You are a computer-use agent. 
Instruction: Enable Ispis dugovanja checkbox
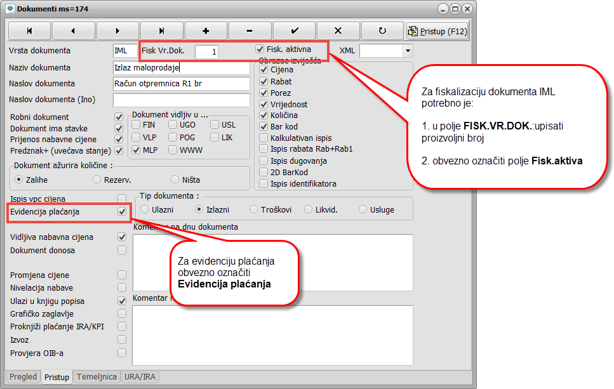(x=264, y=161)
